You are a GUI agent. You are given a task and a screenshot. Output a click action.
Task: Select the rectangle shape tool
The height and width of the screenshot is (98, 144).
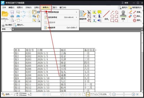[x=112, y=20]
